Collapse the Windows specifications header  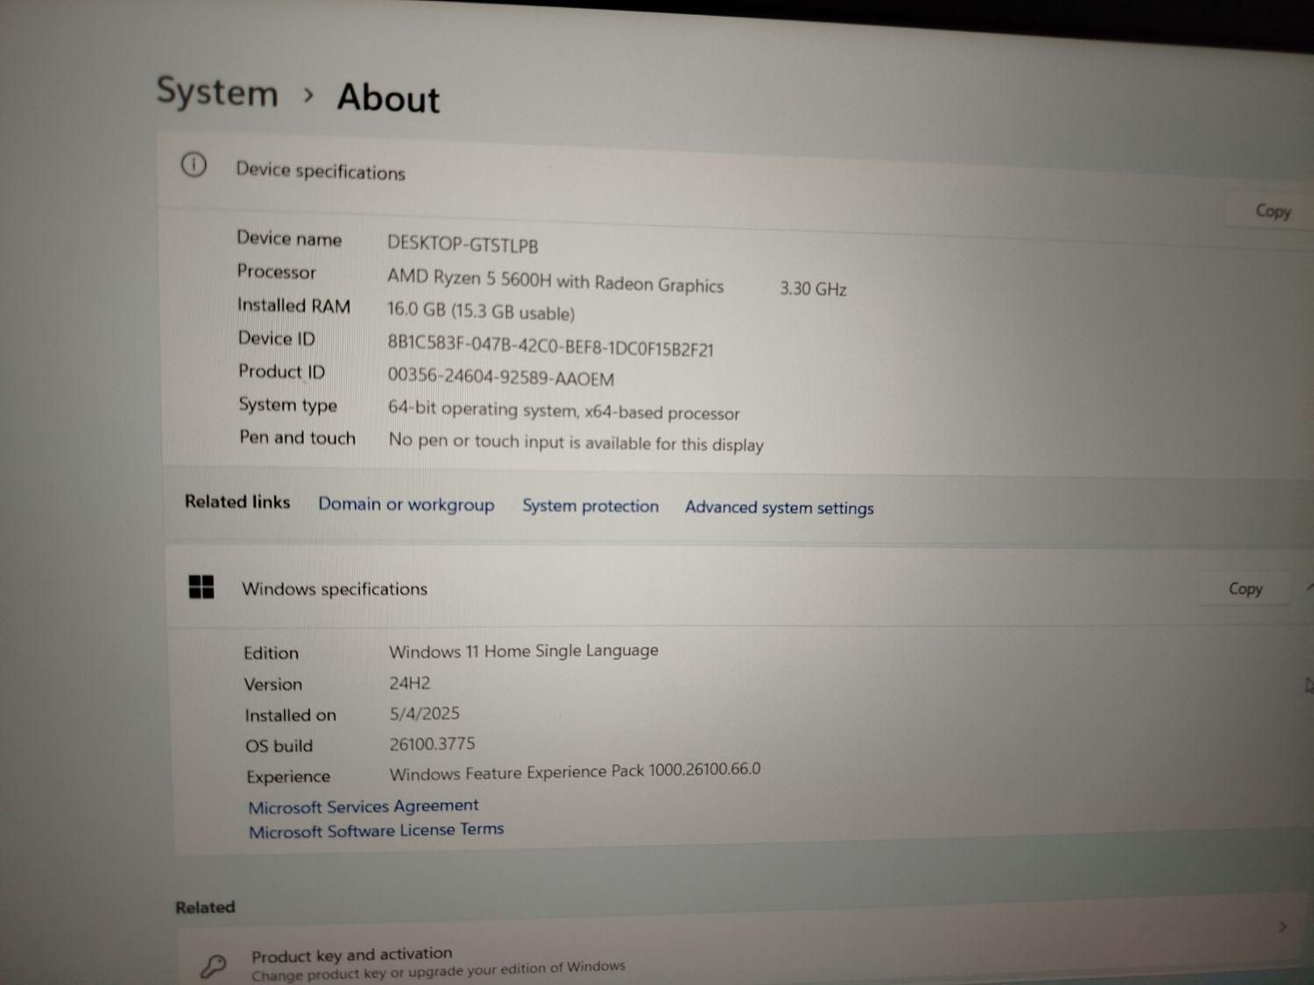coord(740,587)
